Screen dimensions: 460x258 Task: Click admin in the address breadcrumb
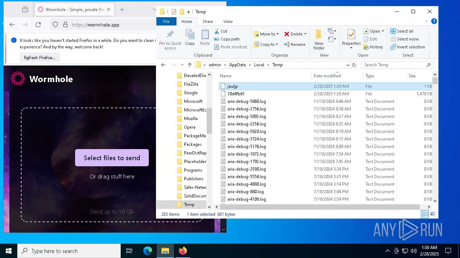pos(215,65)
